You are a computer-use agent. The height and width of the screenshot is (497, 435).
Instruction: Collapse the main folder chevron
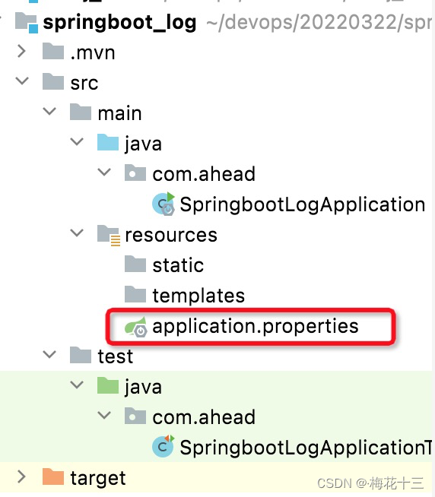pos(49,111)
